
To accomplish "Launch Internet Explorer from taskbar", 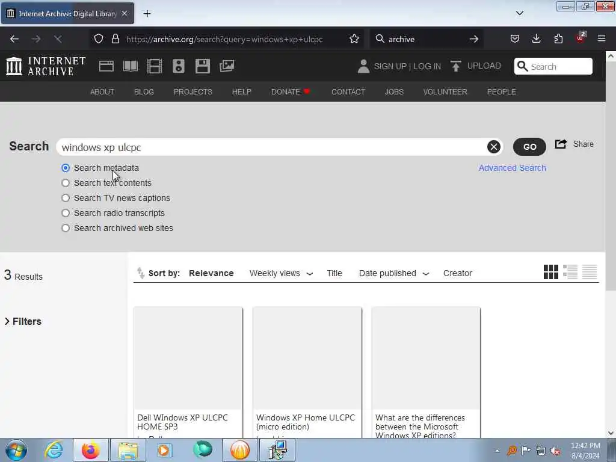I will 54,450.
